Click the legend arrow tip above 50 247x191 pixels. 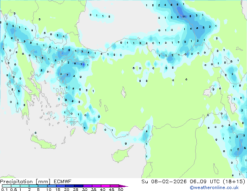(x=123, y=186)
